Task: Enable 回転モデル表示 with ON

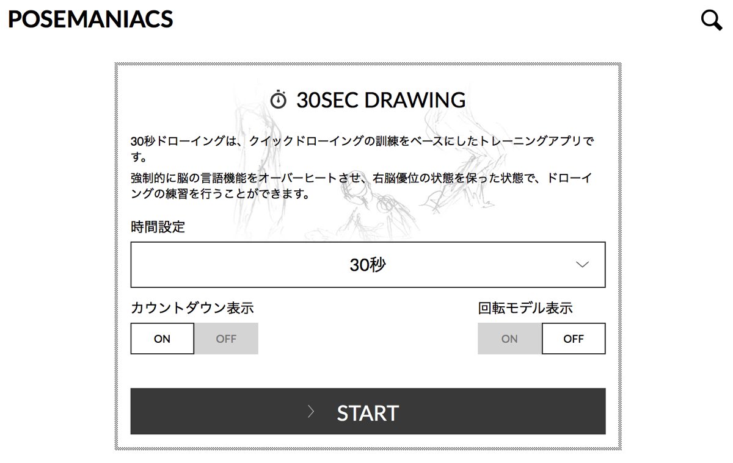Action: pyautogui.click(x=509, y=339)
